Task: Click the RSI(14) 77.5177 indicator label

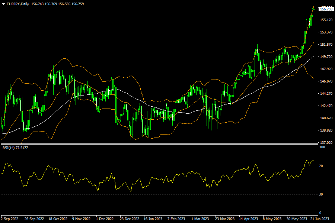Action: [15, 148]
